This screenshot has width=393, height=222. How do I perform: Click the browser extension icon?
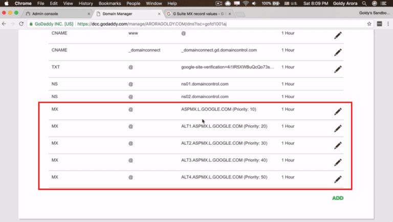[x=380, y=24]
